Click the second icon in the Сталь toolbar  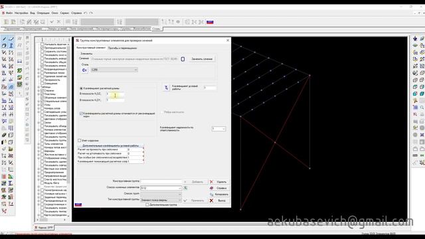pyautogui.click(x=13, y=22)
